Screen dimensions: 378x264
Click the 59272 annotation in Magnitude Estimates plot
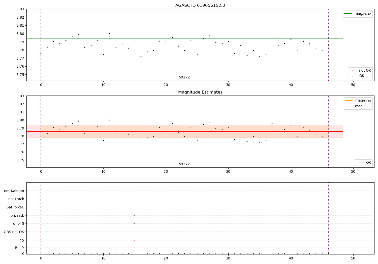click(x=184, y=164)
